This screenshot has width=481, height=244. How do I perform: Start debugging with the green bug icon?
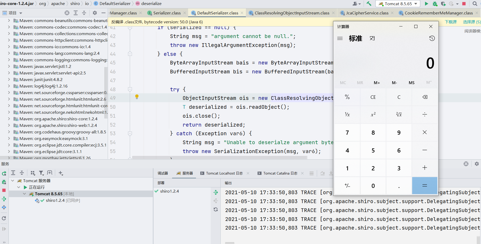pos(435,4)
